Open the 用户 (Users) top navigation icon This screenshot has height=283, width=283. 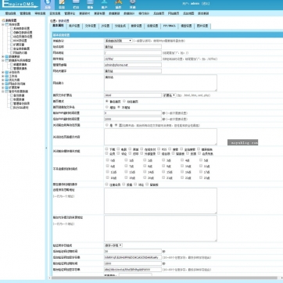(104, 5)
